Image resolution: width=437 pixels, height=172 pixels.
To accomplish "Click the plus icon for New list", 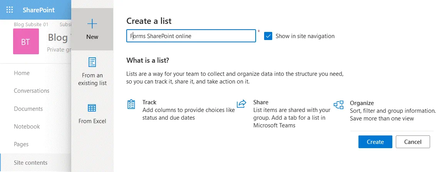I will (x=92, y=24).
